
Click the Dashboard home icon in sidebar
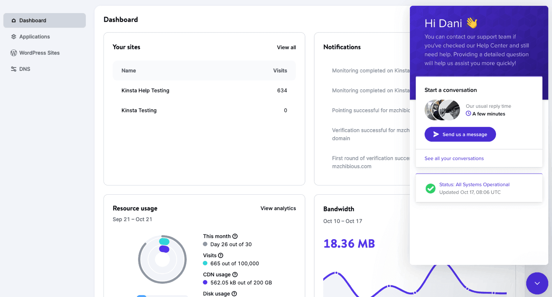pyautogui.click(x=13, y=20)
